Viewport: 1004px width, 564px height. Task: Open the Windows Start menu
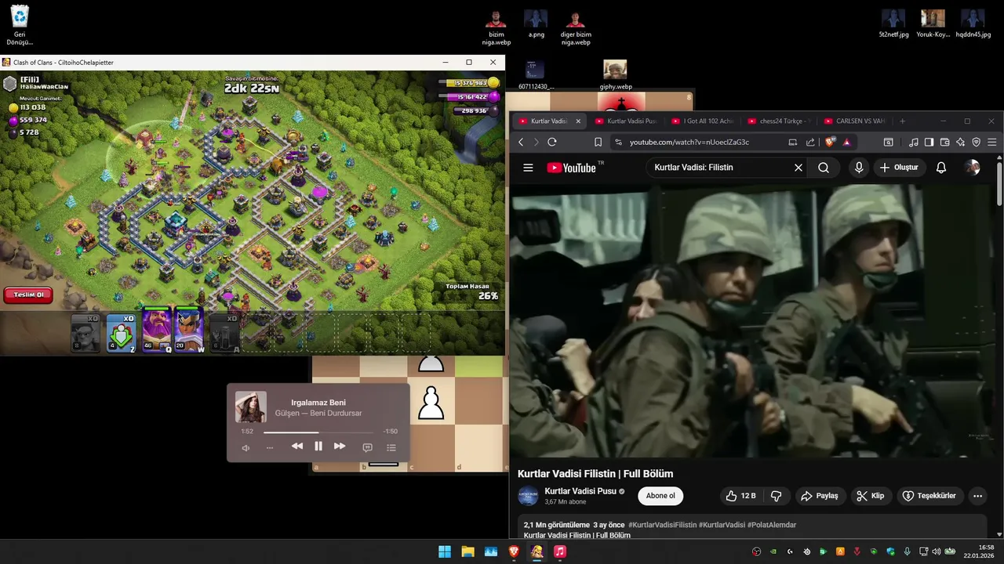tap(445, 551)
